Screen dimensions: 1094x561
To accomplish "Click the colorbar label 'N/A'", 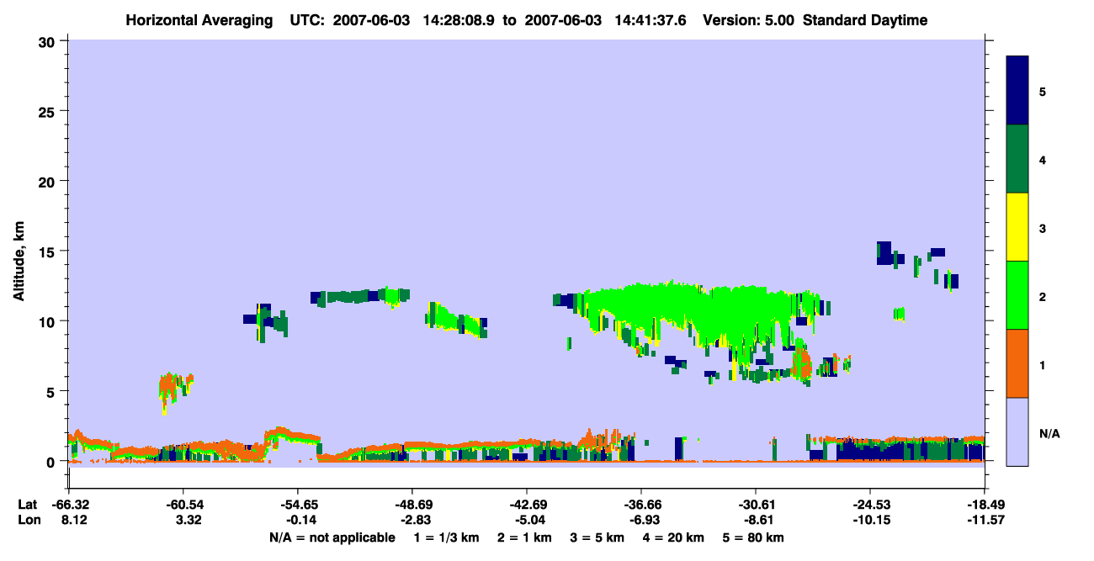I will 1049,434.
